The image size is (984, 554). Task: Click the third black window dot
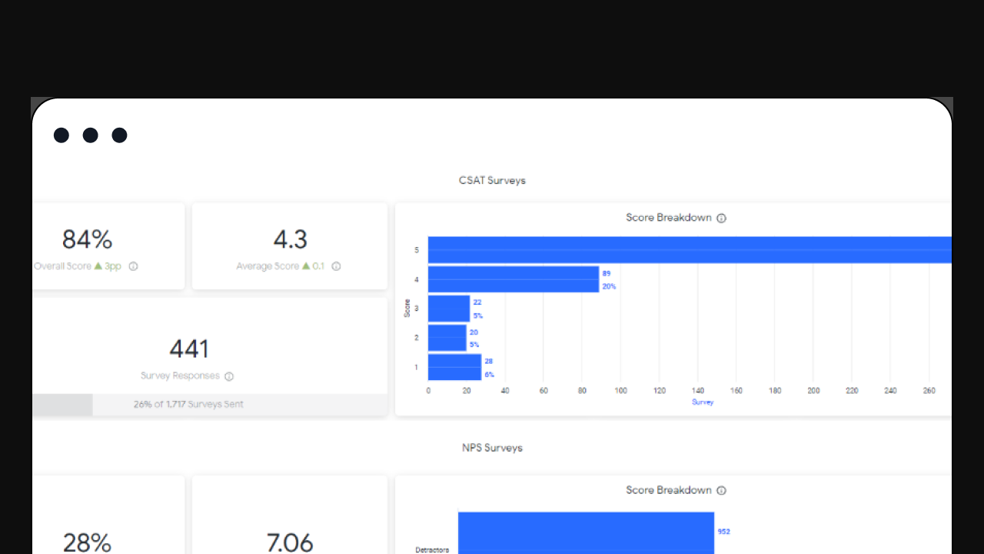point(119,135)
